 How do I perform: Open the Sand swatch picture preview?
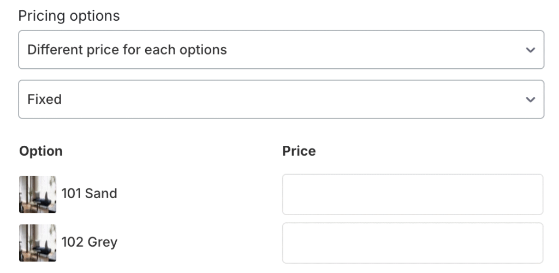pos(38,194)
